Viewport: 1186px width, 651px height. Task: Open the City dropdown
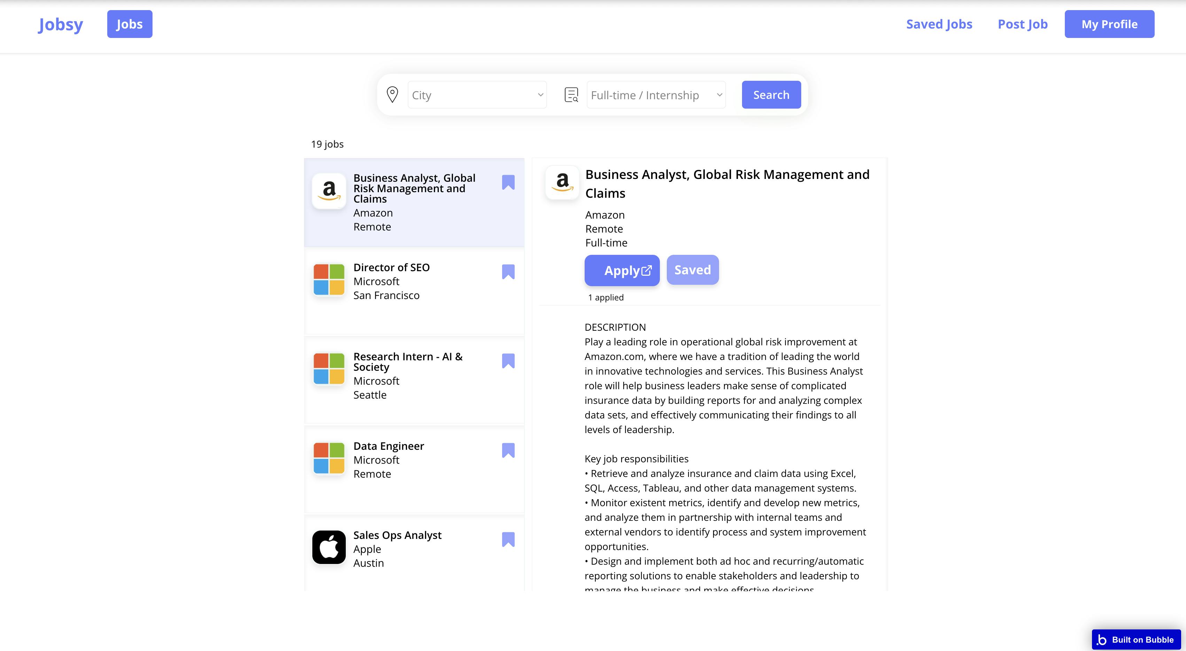pyautogui.click(x=477, y=94)
